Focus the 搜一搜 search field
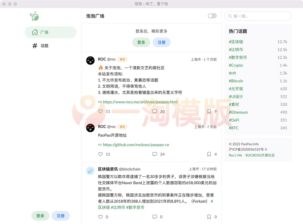The image size is (303, 224). click(258, 16)
